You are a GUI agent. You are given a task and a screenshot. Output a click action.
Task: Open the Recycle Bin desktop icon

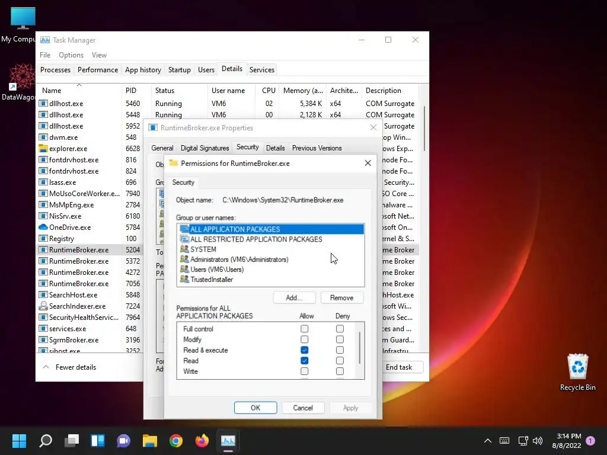pos(577,372)
